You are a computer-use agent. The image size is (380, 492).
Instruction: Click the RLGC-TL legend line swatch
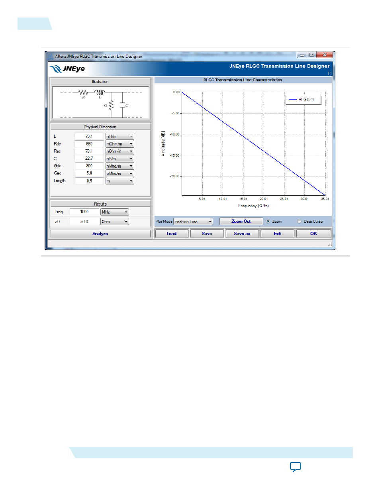[293, 100]
